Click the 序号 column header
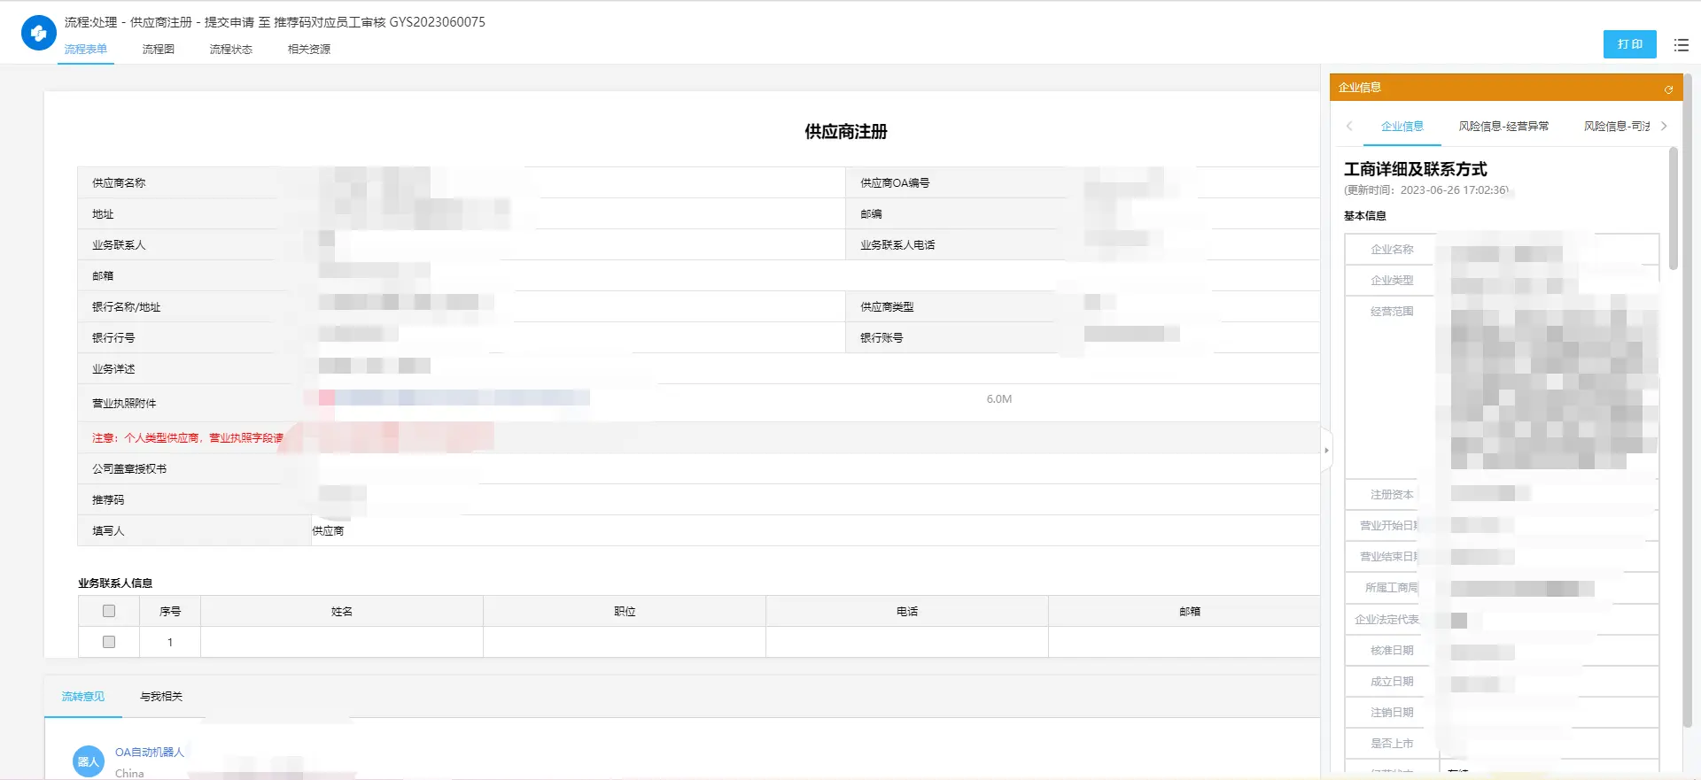The width and height of the screenshot is (1701, 780). 170,612
